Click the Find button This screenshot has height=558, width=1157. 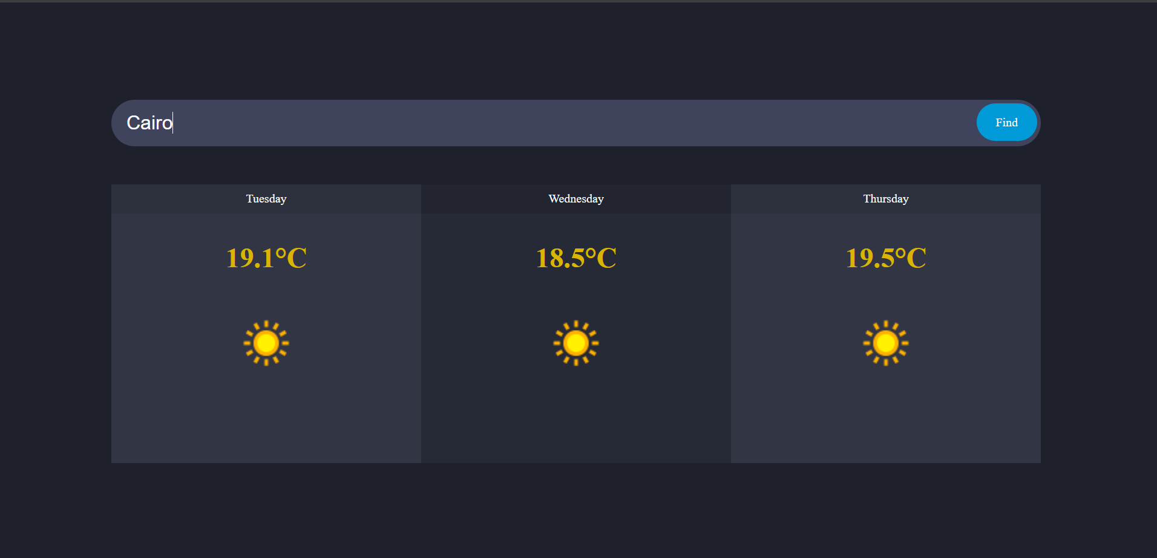pos(1006,122)
